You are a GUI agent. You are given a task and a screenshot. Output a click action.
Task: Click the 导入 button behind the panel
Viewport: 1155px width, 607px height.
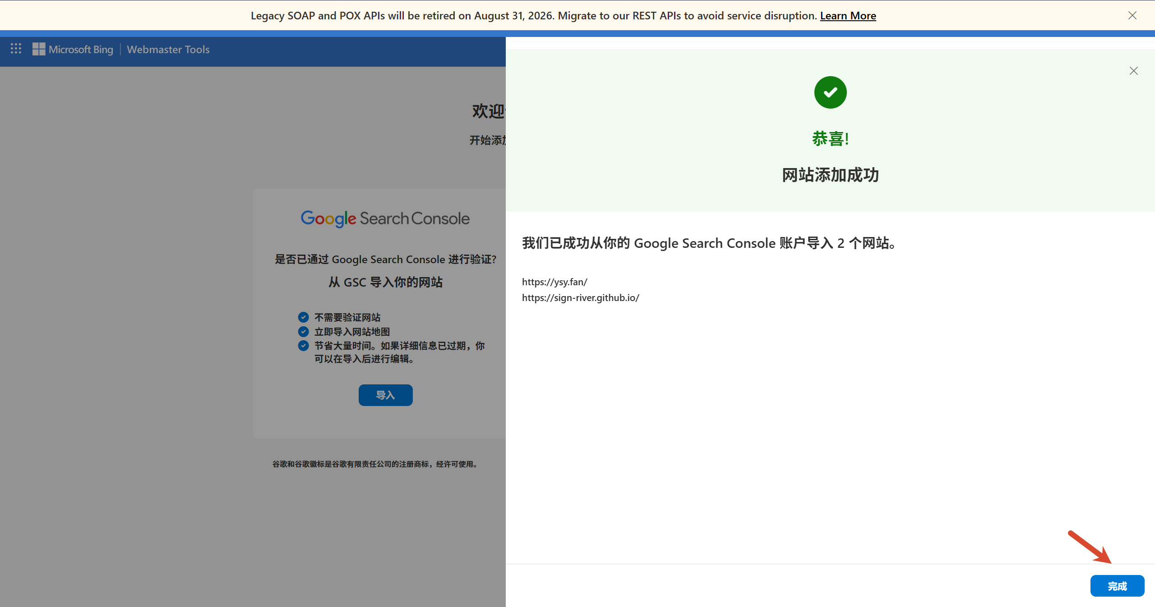click(x=385, y=395)
